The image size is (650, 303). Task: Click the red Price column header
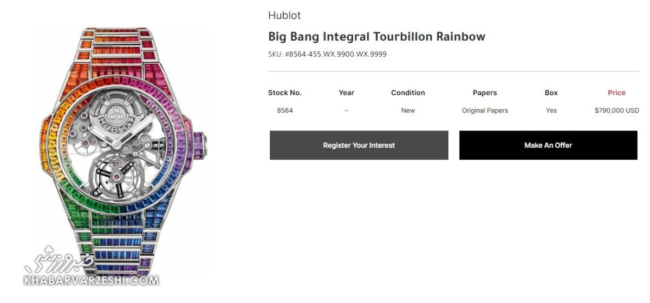[x=616, y=93]
